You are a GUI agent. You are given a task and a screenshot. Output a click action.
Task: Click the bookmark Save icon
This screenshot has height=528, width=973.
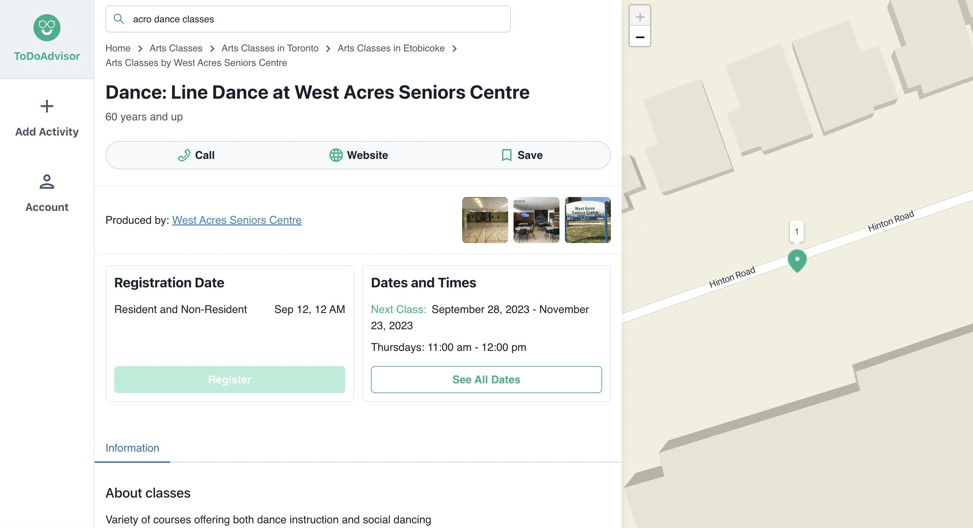pos(506,155)
